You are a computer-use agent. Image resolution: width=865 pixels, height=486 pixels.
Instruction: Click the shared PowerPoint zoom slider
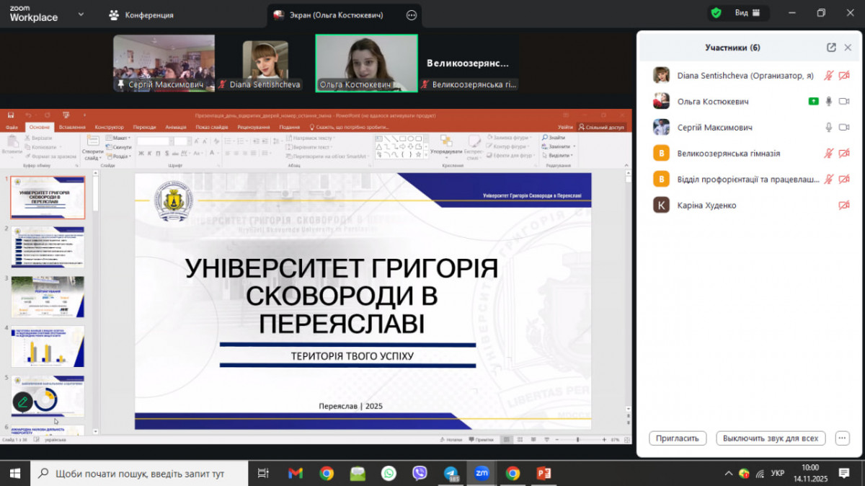pyautogui.click(x=578, y=439)
